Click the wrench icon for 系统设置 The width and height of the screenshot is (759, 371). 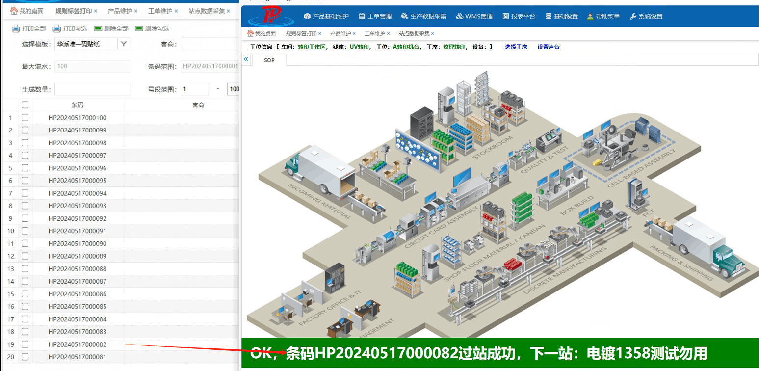[x=633, y=16]
